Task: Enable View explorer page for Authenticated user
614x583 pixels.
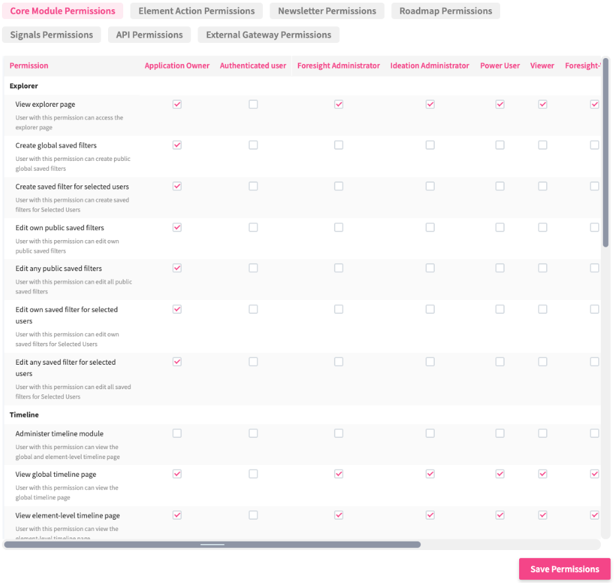Action: pyautogui.click(x=253, y=104)
